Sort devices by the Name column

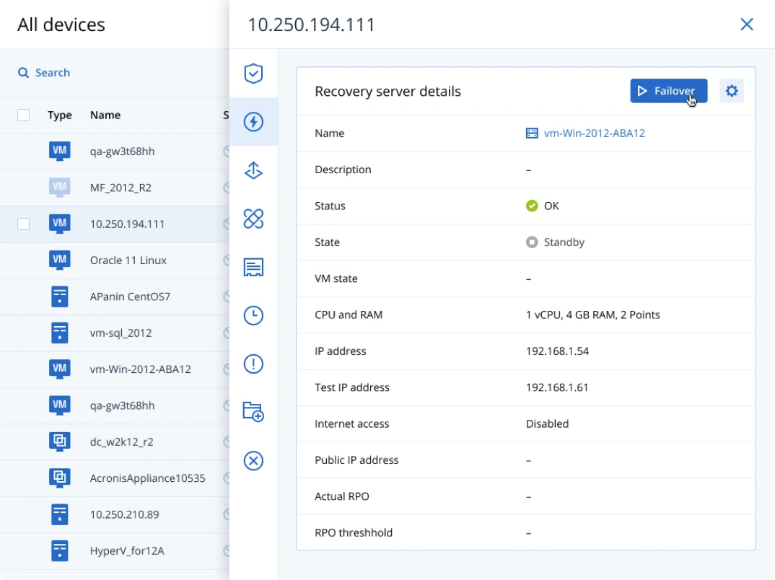click(105, 115)
